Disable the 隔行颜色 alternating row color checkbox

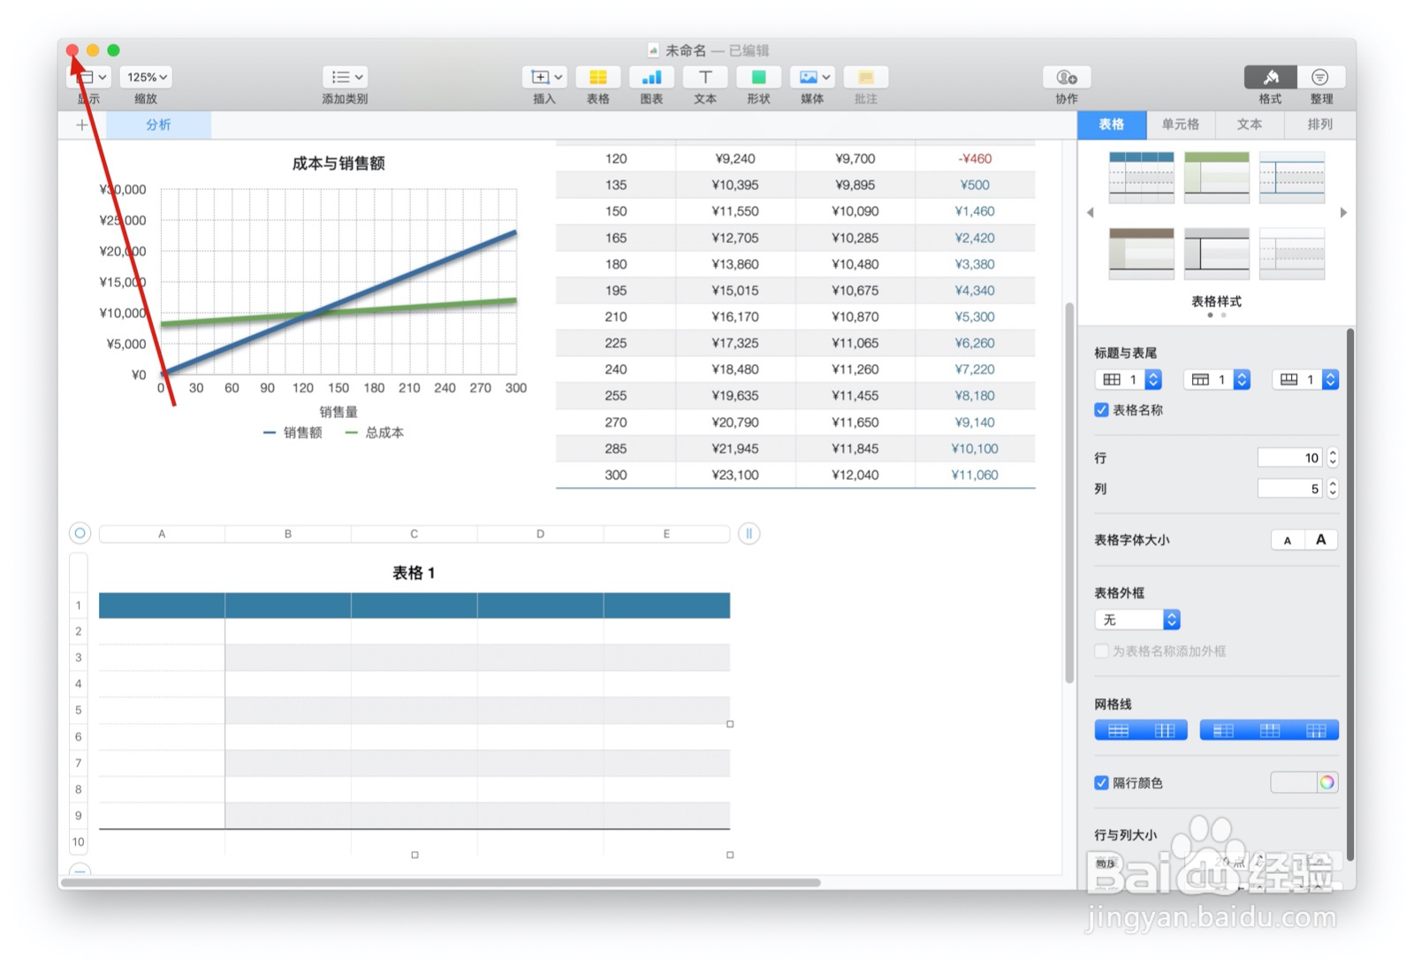[1101, 782]
